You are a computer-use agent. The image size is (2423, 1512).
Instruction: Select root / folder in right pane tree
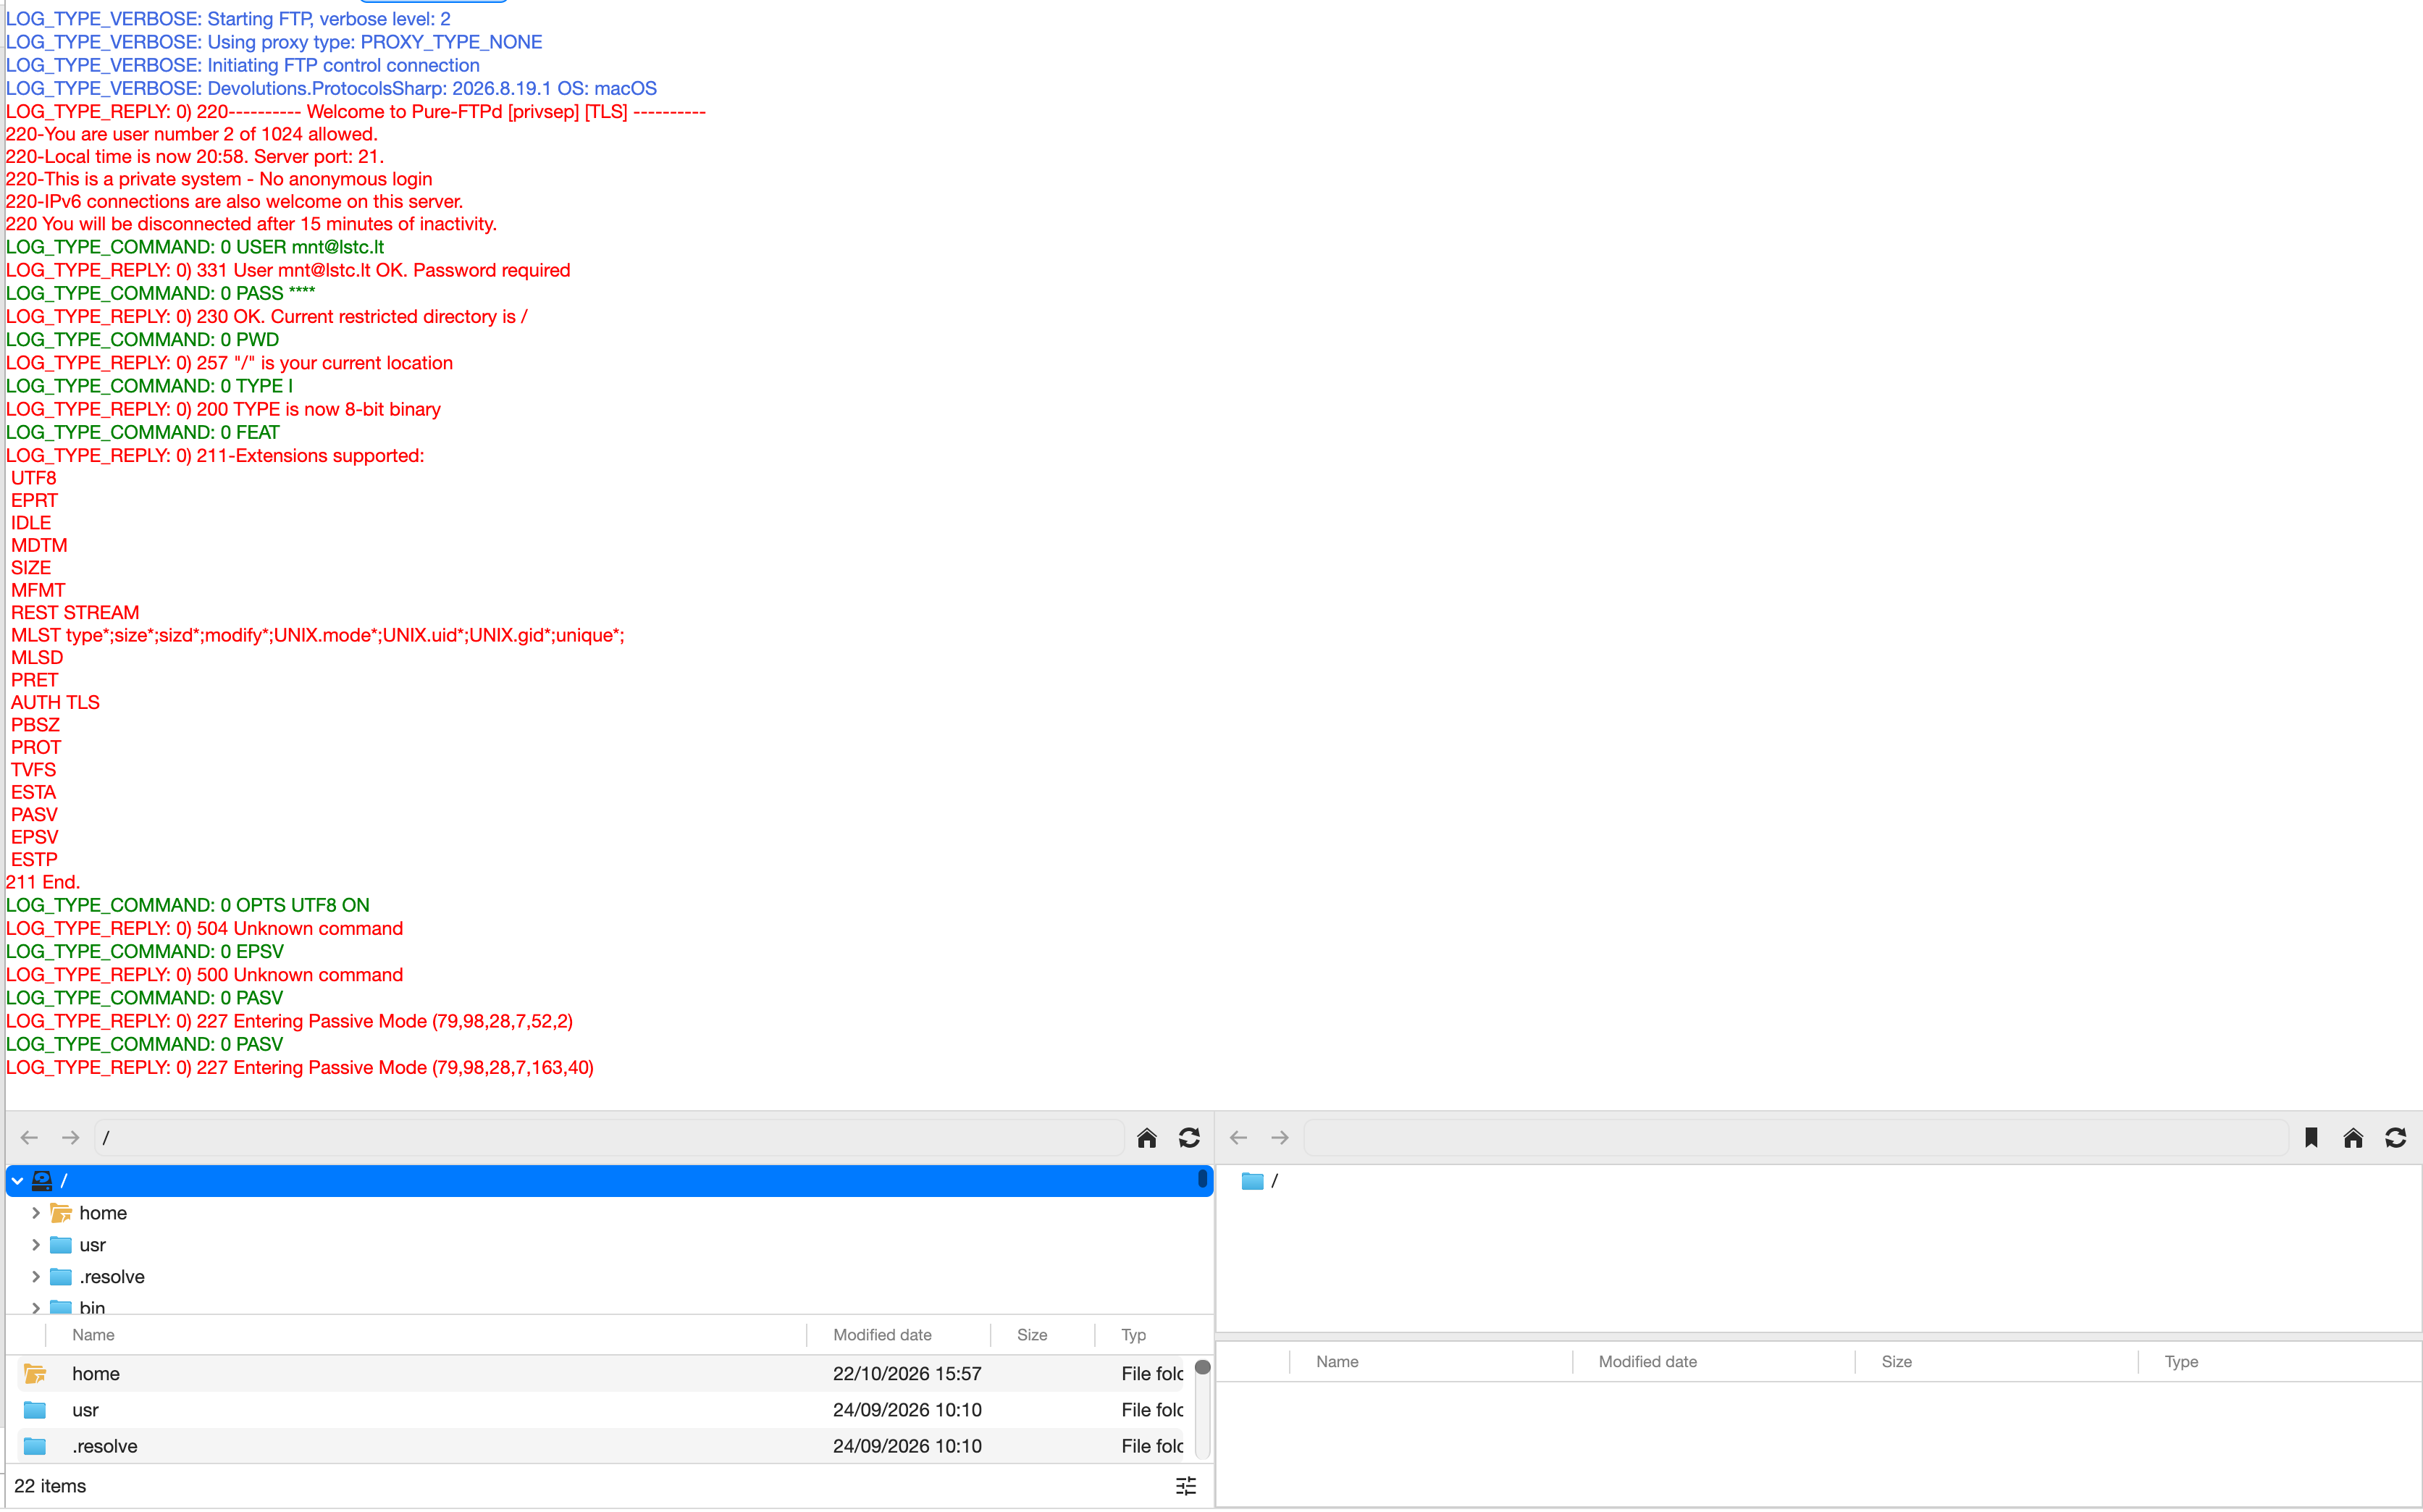(1260, 1181)
